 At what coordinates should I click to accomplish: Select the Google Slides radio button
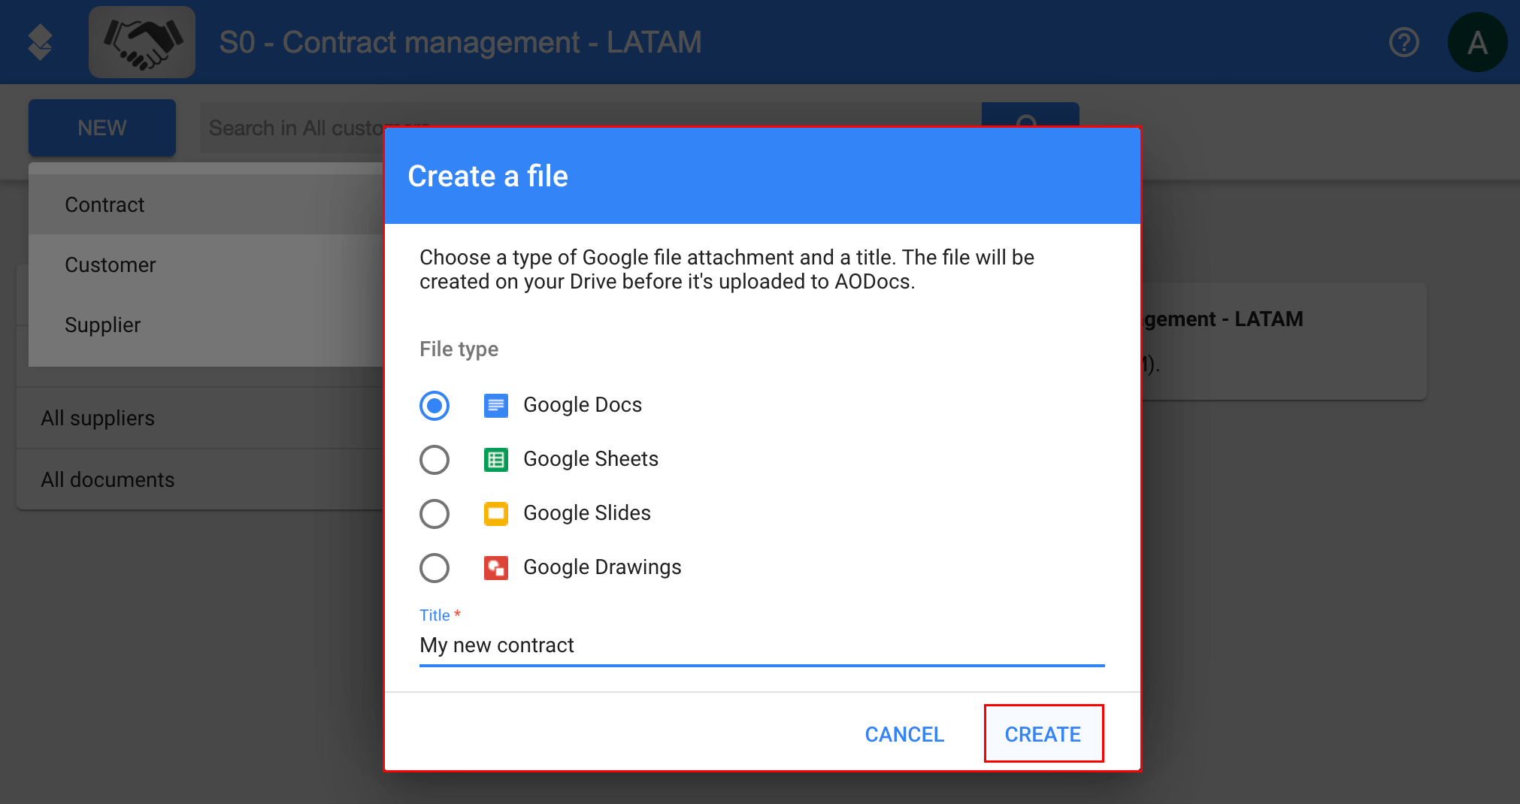[435, 514]
